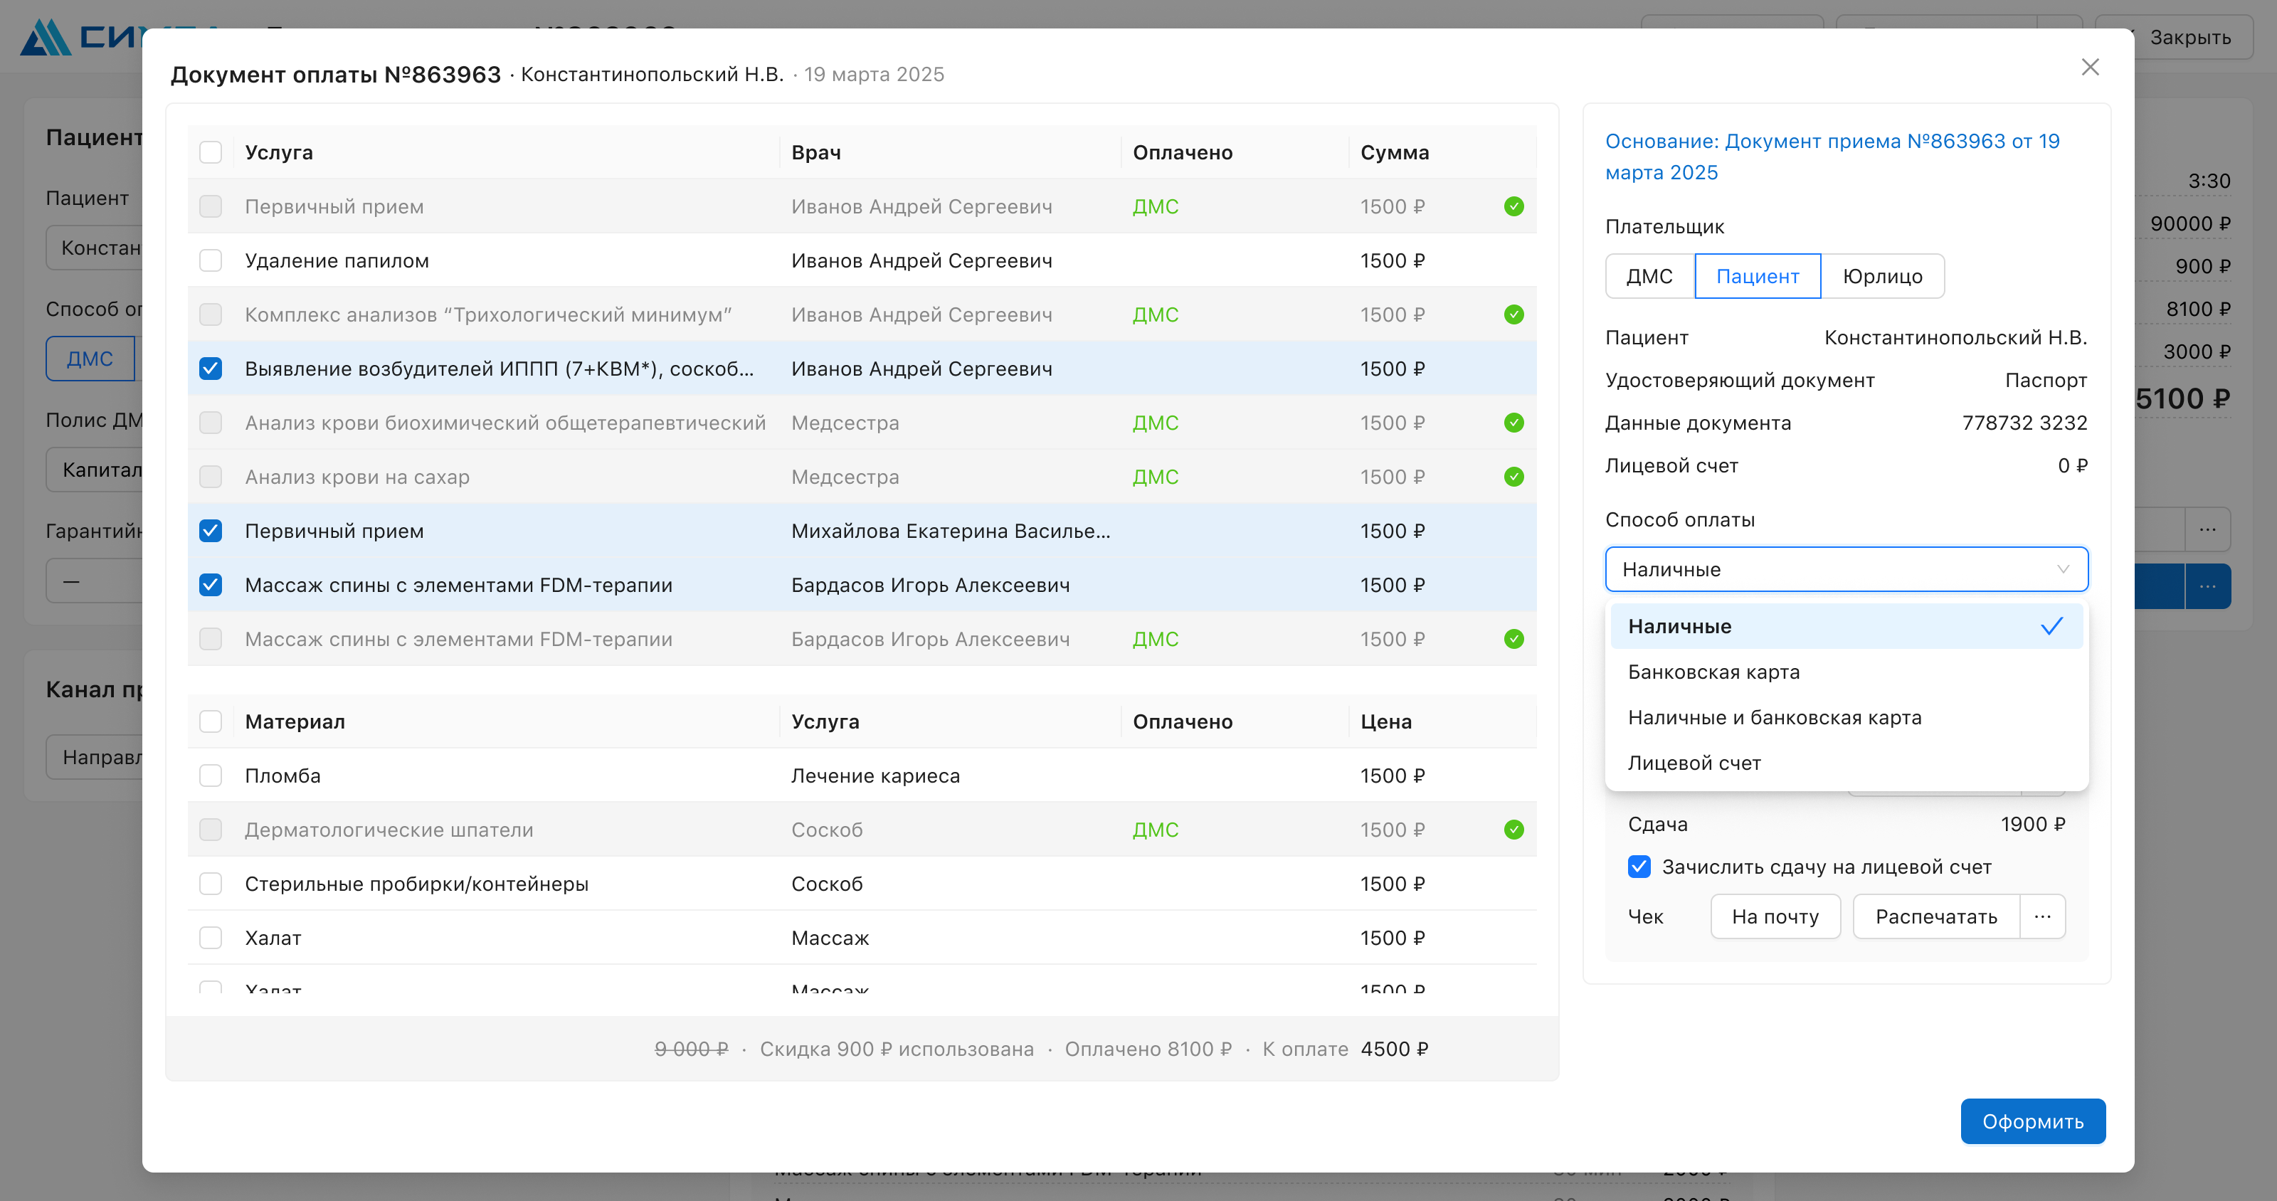Select Юрлицо as payer
Viewport: 2277px width, 1201px height.
1883,277
